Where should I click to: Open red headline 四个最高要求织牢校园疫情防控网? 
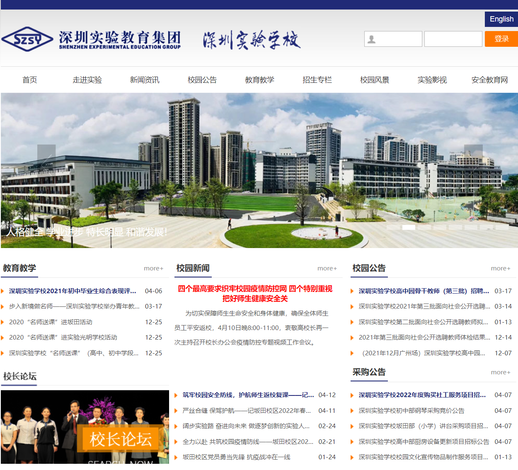(255, 294)
